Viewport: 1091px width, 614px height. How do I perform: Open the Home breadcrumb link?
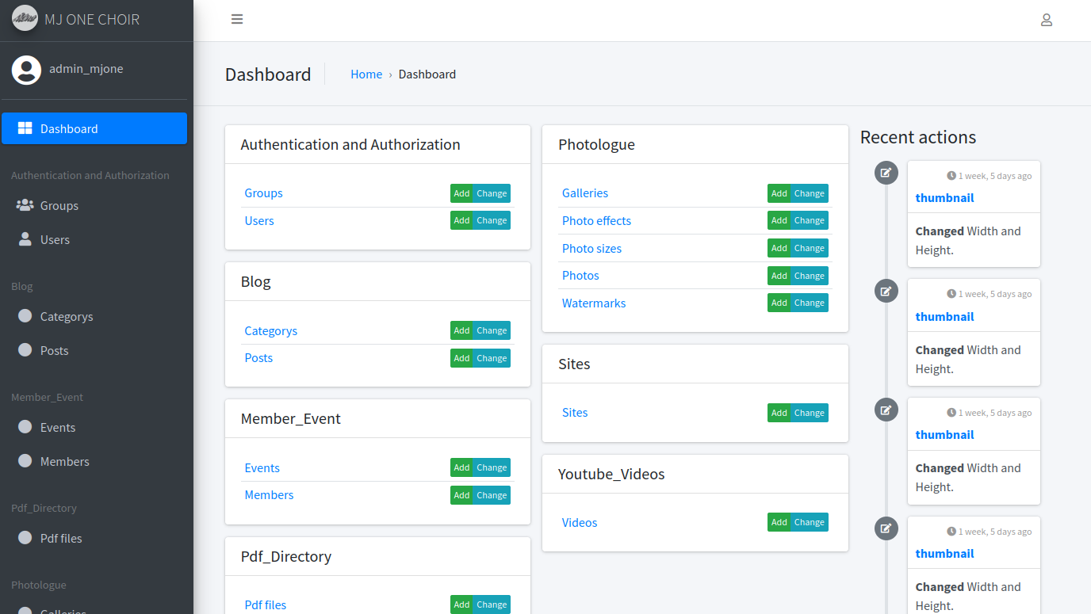(x=366, y=74)
